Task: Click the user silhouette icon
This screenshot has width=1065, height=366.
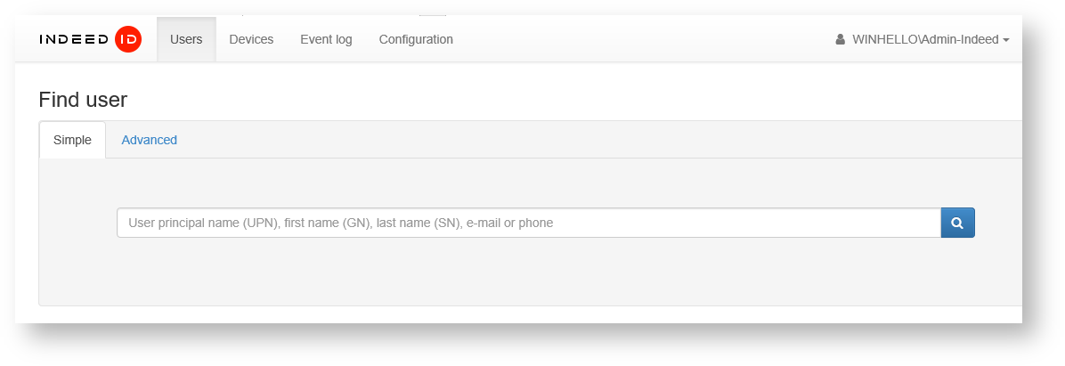Action: [840, 39]
